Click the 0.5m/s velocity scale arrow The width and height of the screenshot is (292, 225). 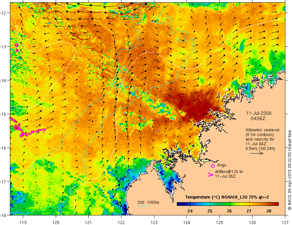pos(256,153)
